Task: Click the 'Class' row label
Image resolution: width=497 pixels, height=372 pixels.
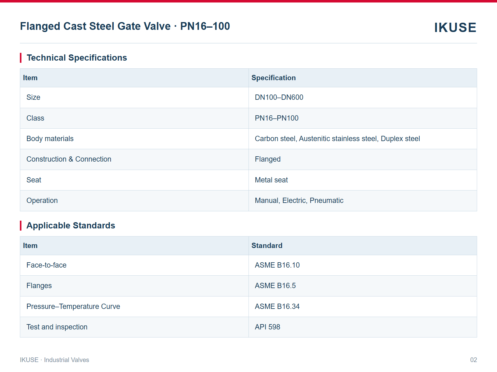Action: (35, 118)
